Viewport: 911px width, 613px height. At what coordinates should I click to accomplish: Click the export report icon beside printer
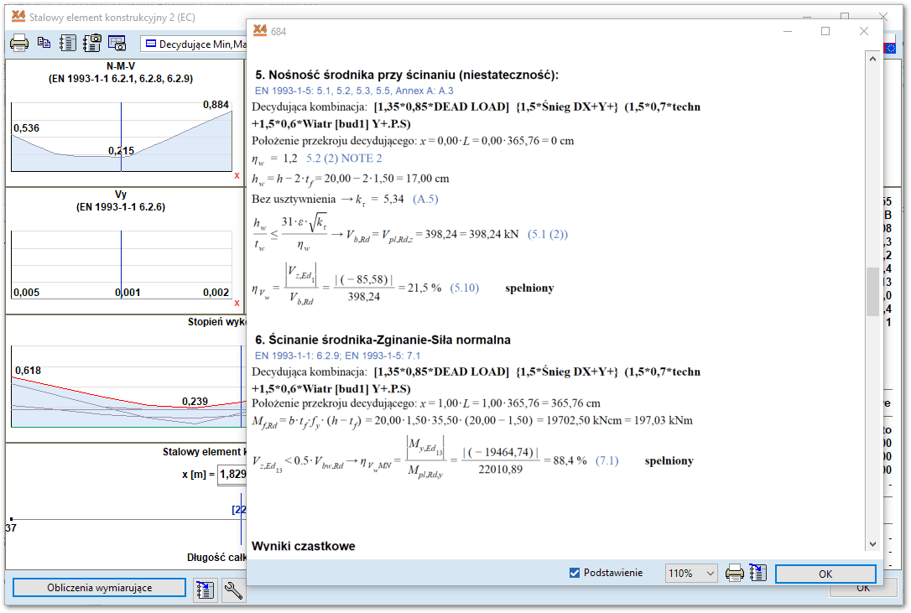pyautogui.click(x=758, y=574)
